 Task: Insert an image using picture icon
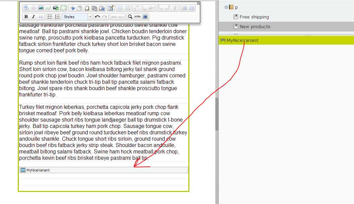click(x=41, y=8)
